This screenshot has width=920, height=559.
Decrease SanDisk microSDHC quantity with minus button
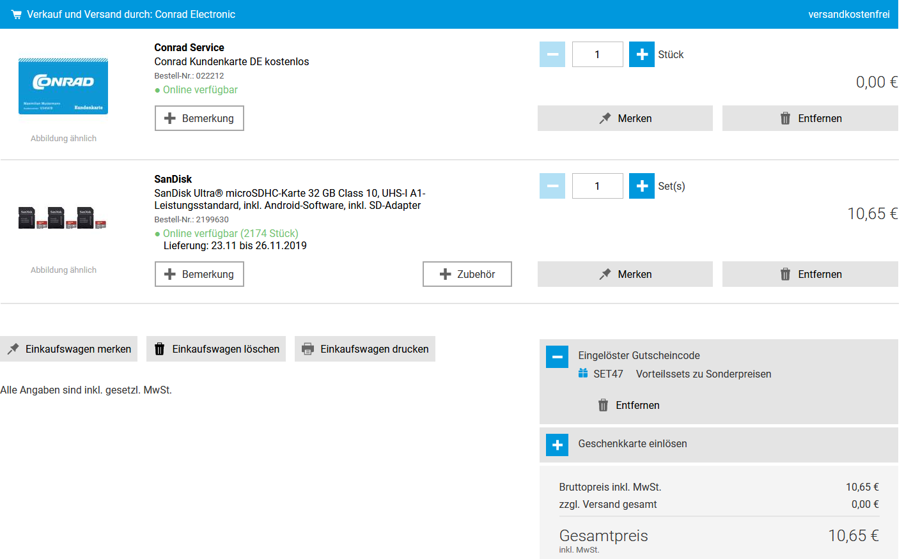click(552, 186)
